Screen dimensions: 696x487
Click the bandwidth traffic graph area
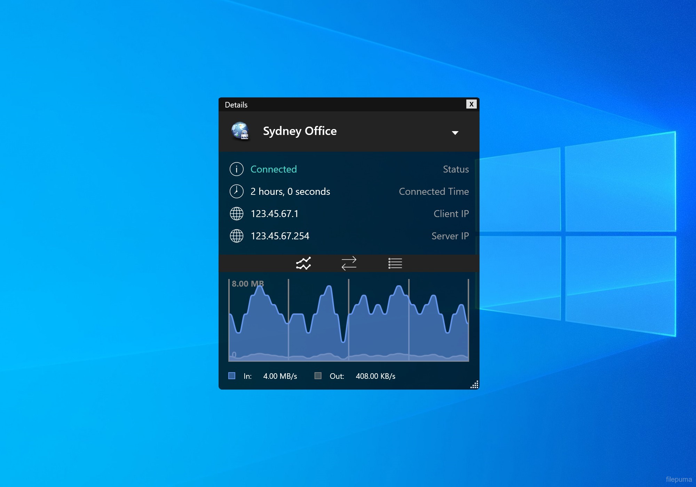349,320
